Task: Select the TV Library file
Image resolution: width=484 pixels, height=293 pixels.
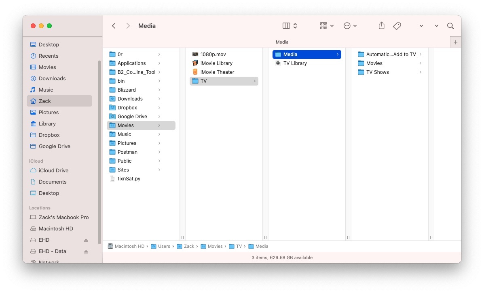Action: point(307,63)
